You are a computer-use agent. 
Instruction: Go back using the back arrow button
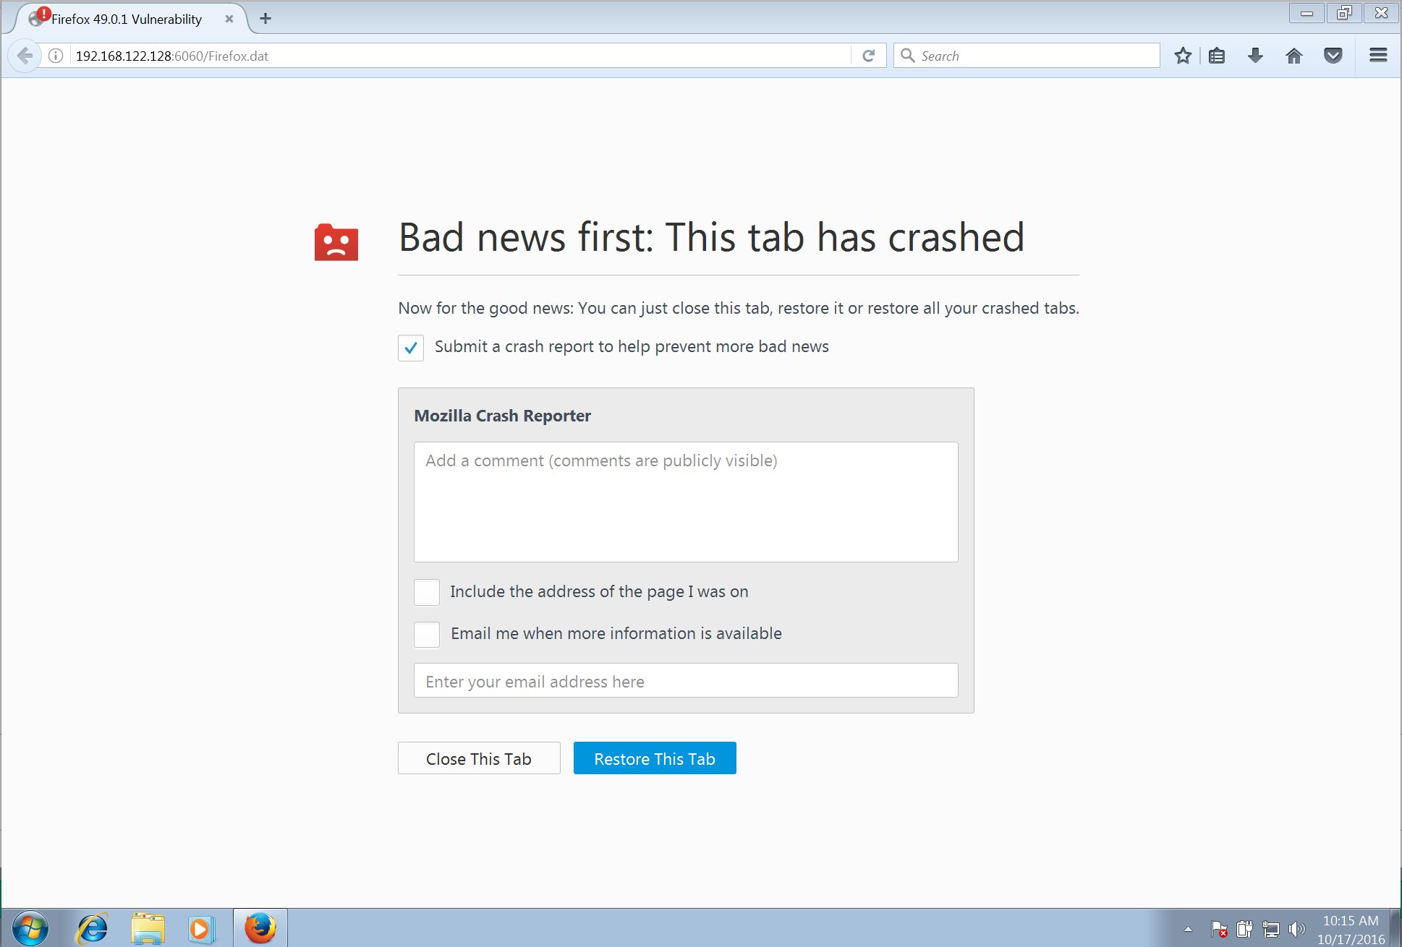point(25,56)
